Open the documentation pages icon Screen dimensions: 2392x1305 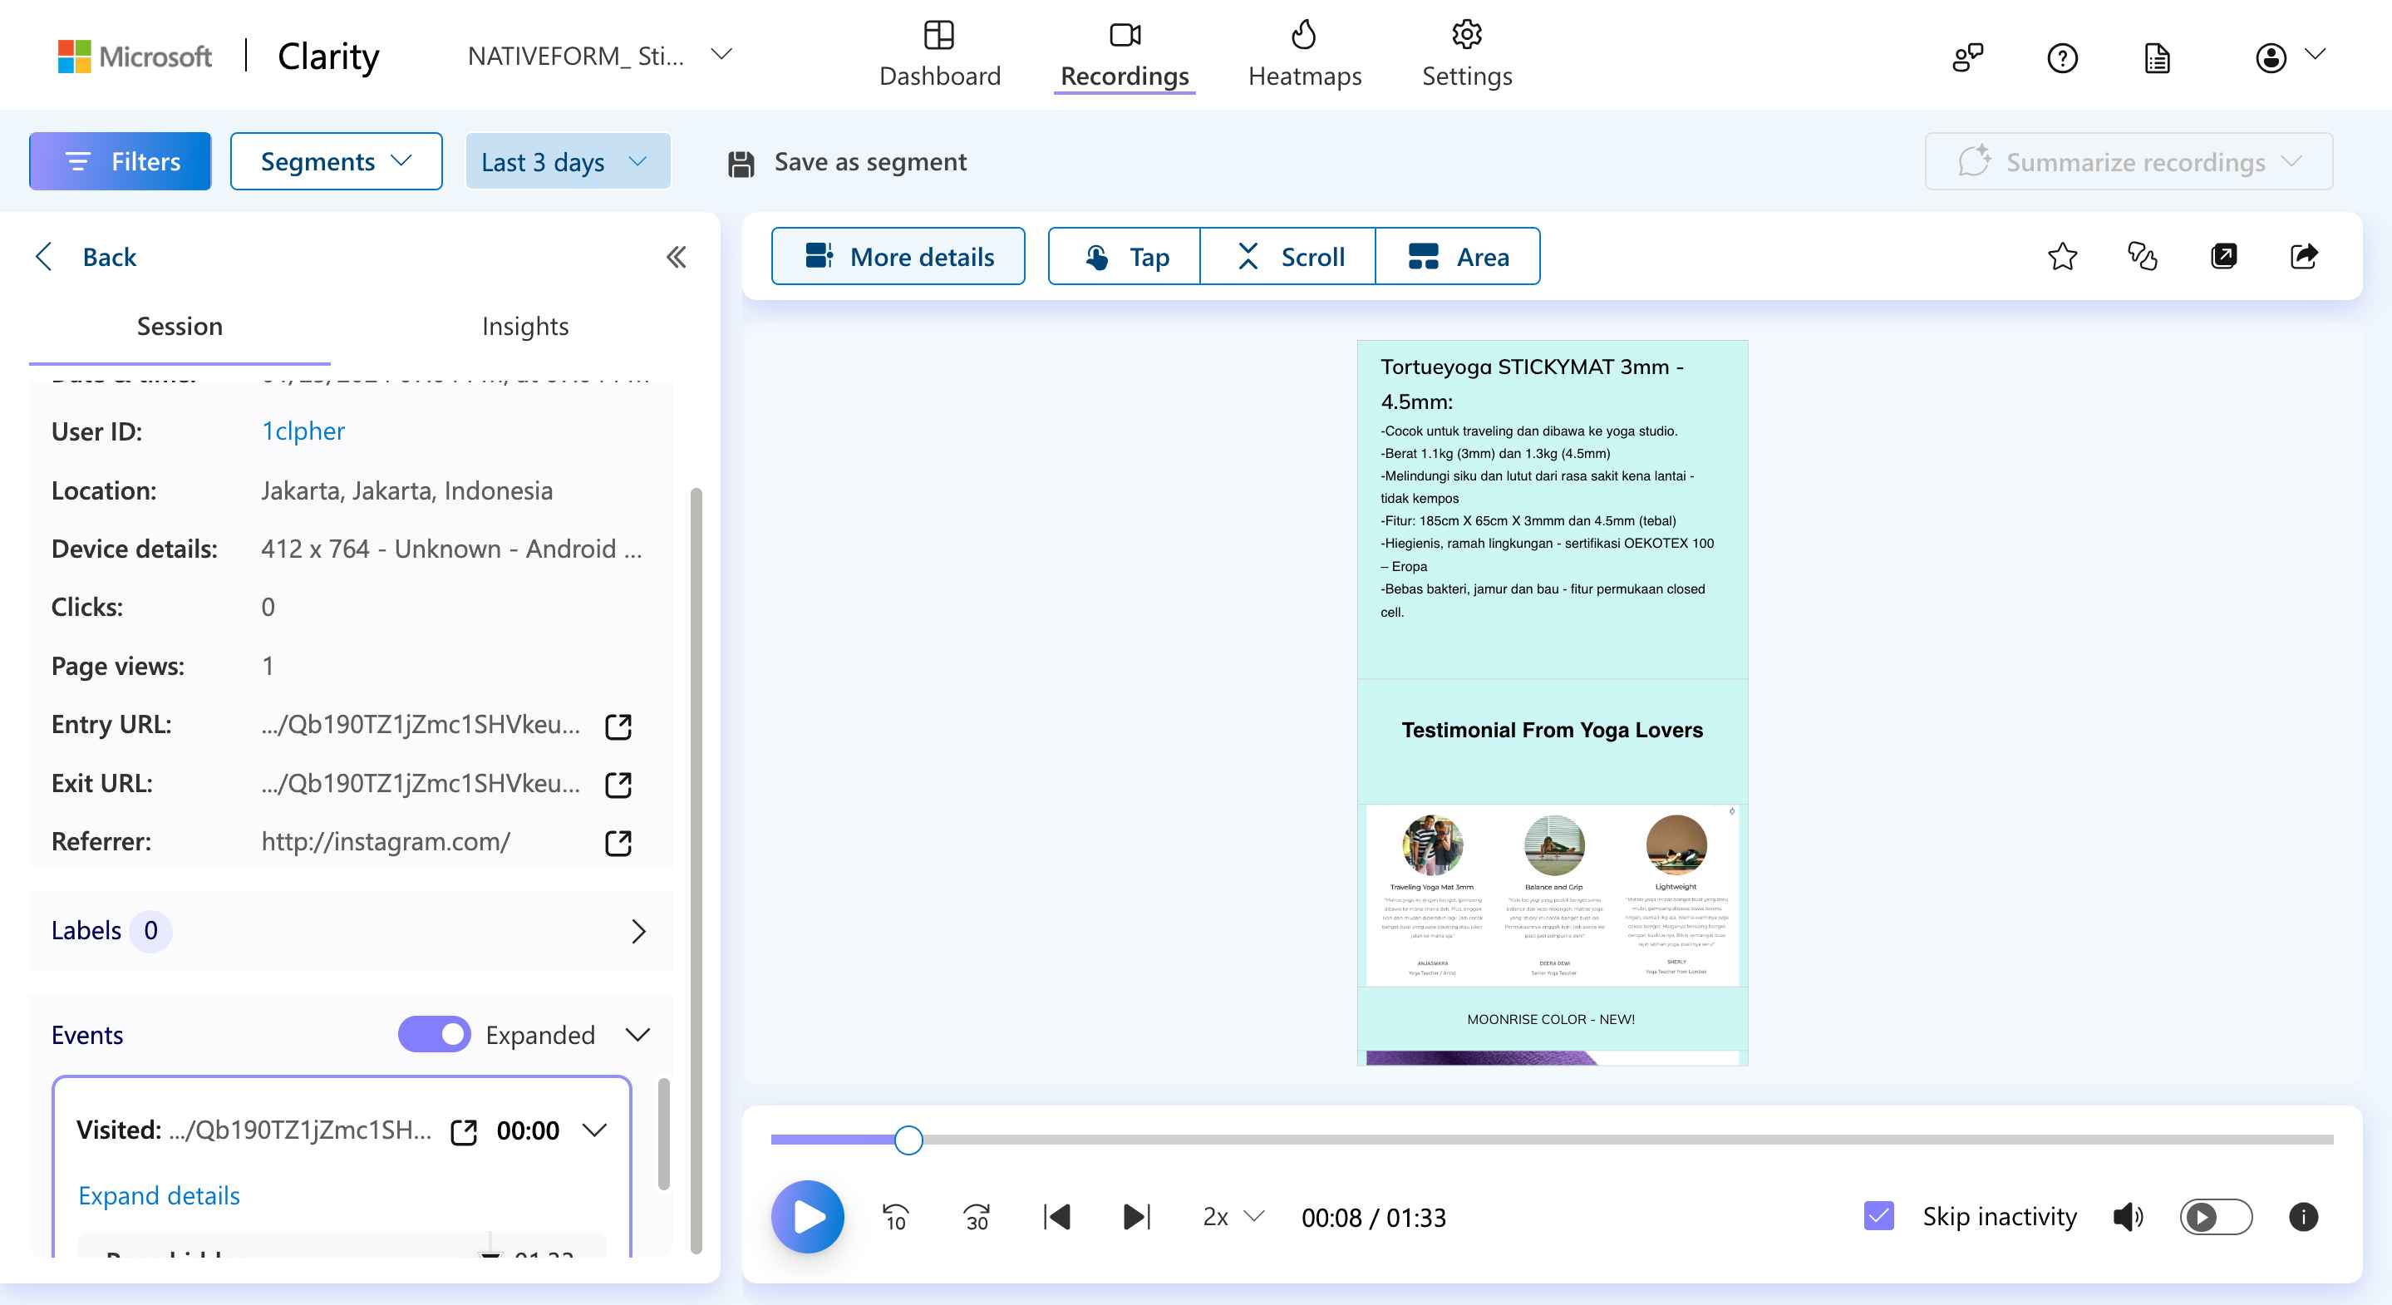(x=2156, y=57)
